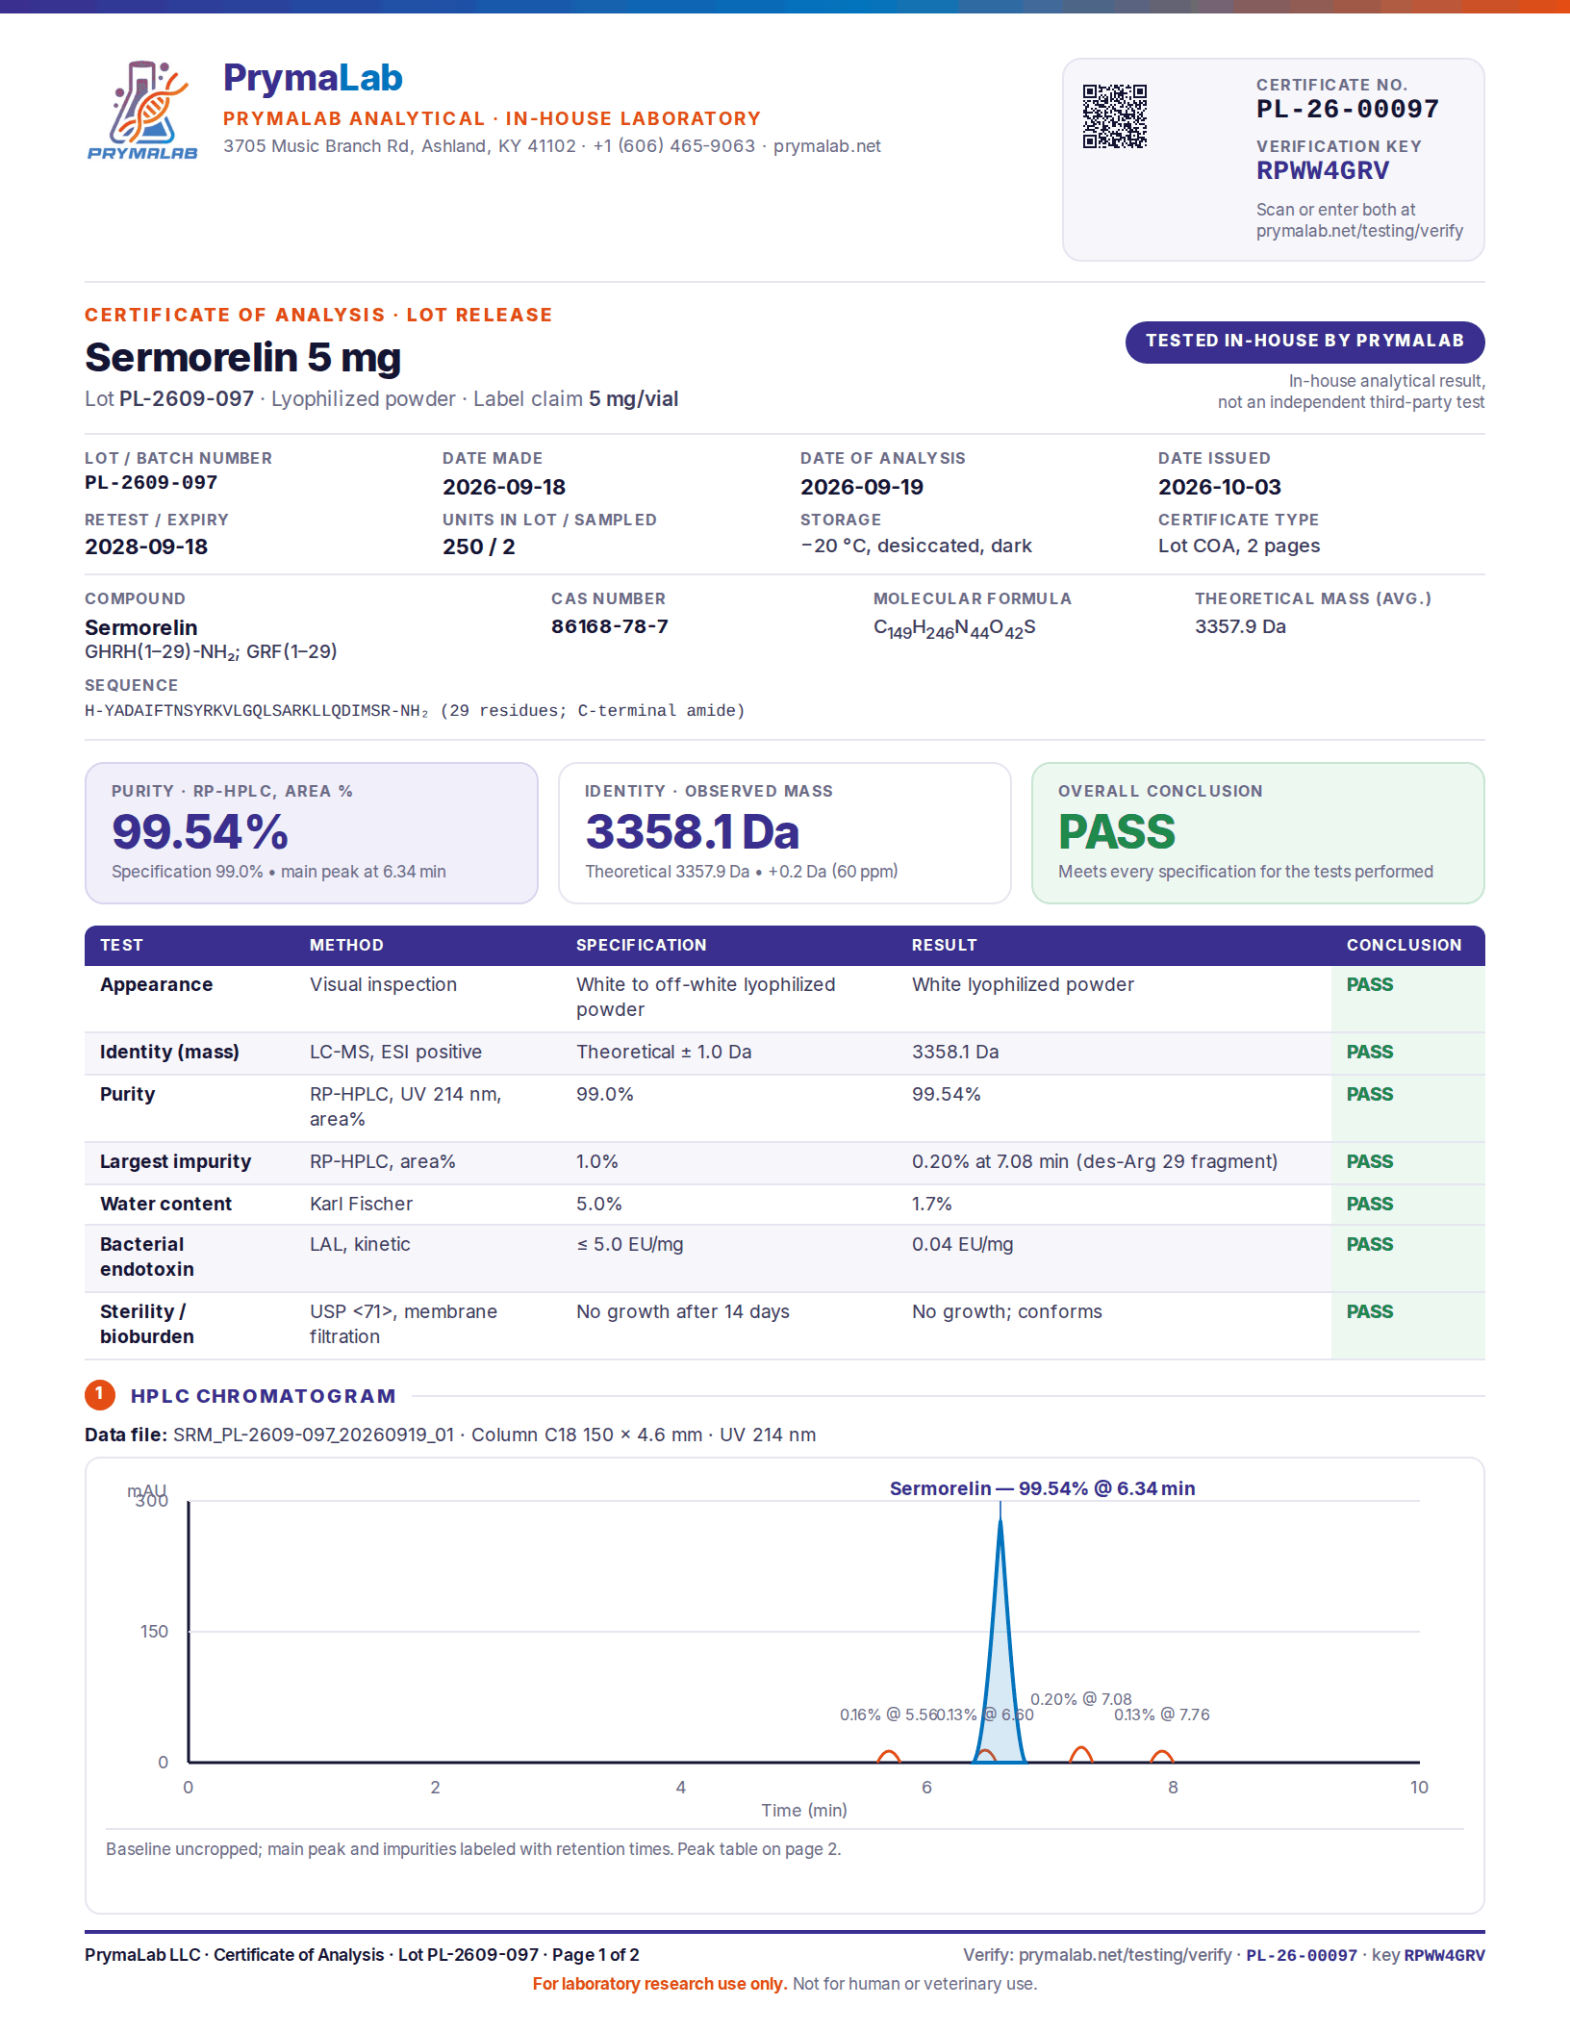Viewport: 1570px width, 2032px height.
Task: Click the Time (min) axis label of the chromatogram
Action: [804, 1811]
